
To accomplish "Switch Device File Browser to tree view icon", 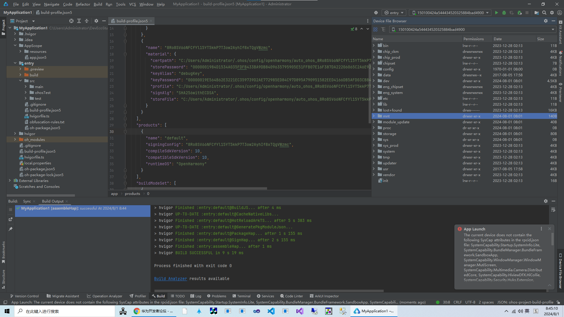I will (383, 29).
